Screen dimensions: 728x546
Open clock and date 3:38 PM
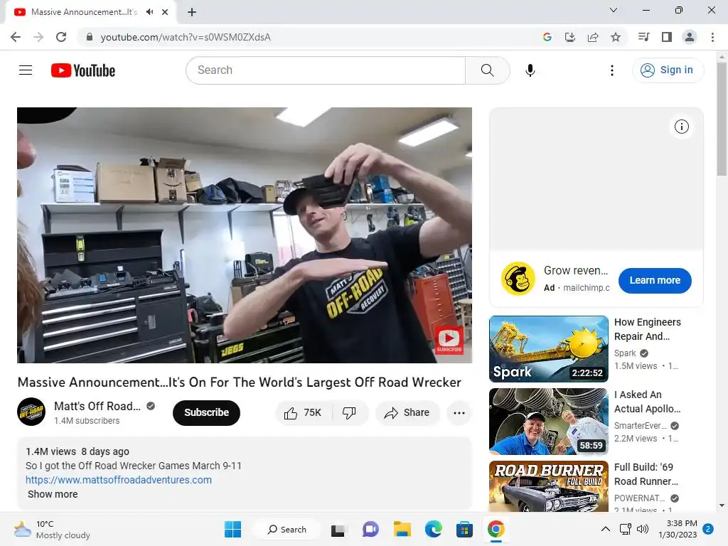[x=678, y=529]
